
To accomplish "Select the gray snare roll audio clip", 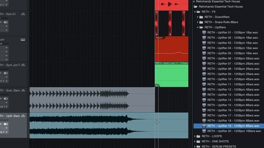I will [x=92, y=99].
